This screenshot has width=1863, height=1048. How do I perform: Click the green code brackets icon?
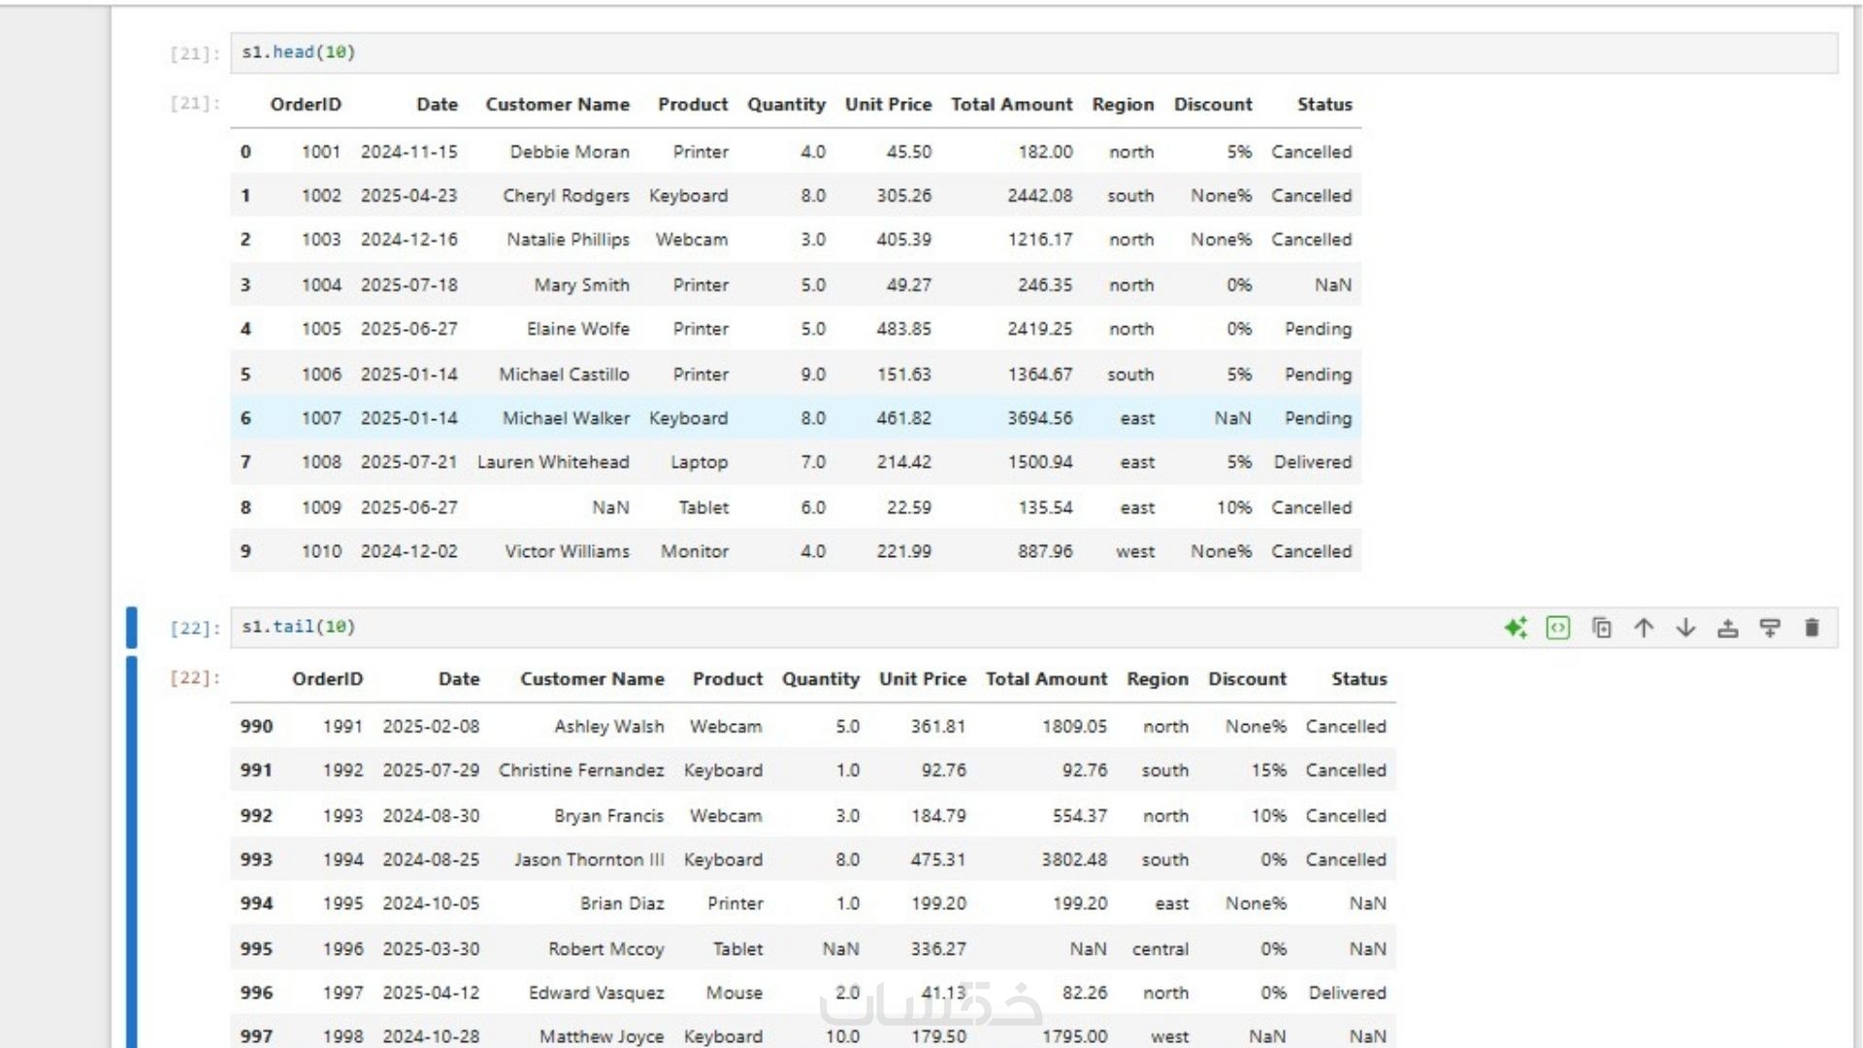pyautogui.click(x=1558, y=628)
